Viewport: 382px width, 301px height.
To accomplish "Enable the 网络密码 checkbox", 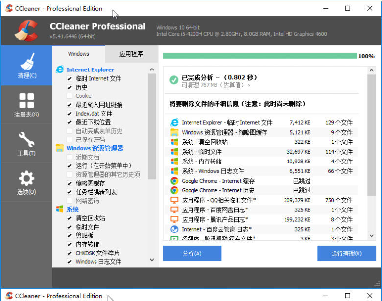I will (70, 201).
